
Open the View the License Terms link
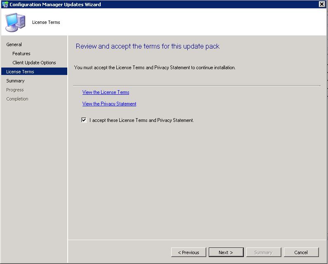tap(106, 92)
